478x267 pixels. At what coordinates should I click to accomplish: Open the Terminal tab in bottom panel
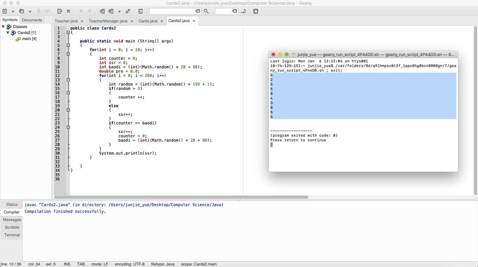12,235
